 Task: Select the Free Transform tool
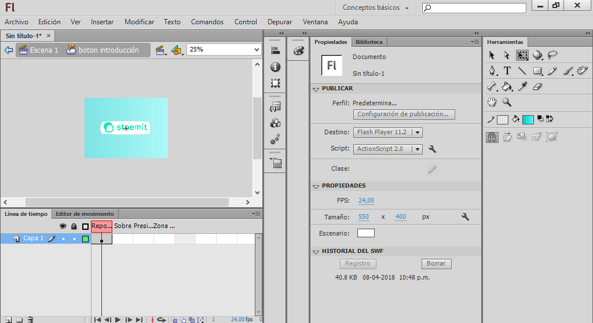pos(522,55)
